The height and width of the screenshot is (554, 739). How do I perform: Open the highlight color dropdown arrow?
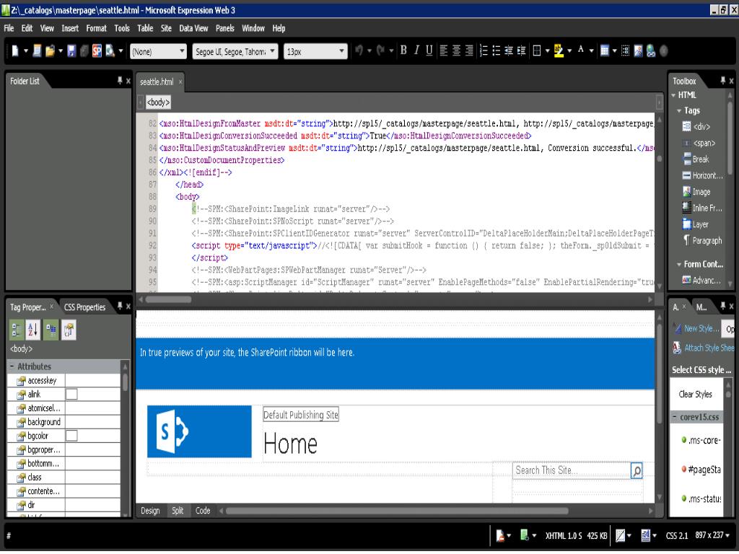(x=569, y=51)
